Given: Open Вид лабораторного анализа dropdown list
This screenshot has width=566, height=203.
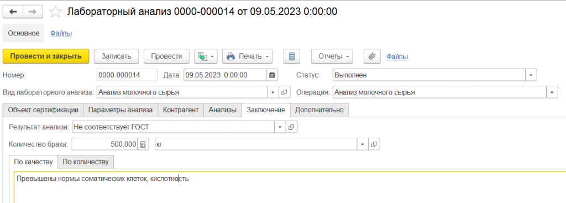Looking at the screenshot, I should [273, 92].
